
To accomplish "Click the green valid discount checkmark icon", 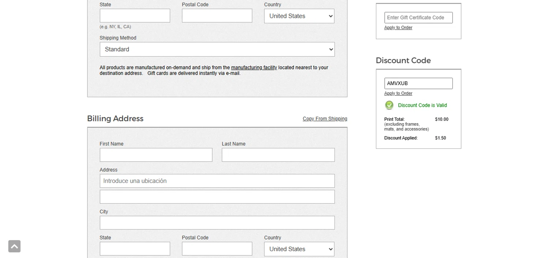I will [x=389, y=105].
